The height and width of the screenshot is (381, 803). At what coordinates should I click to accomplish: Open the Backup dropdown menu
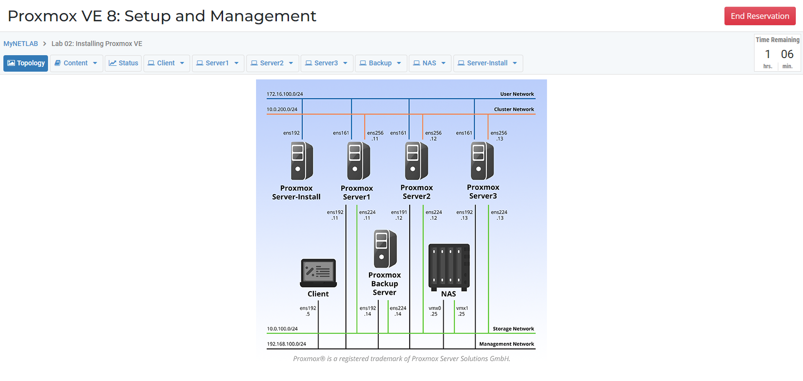381,63
